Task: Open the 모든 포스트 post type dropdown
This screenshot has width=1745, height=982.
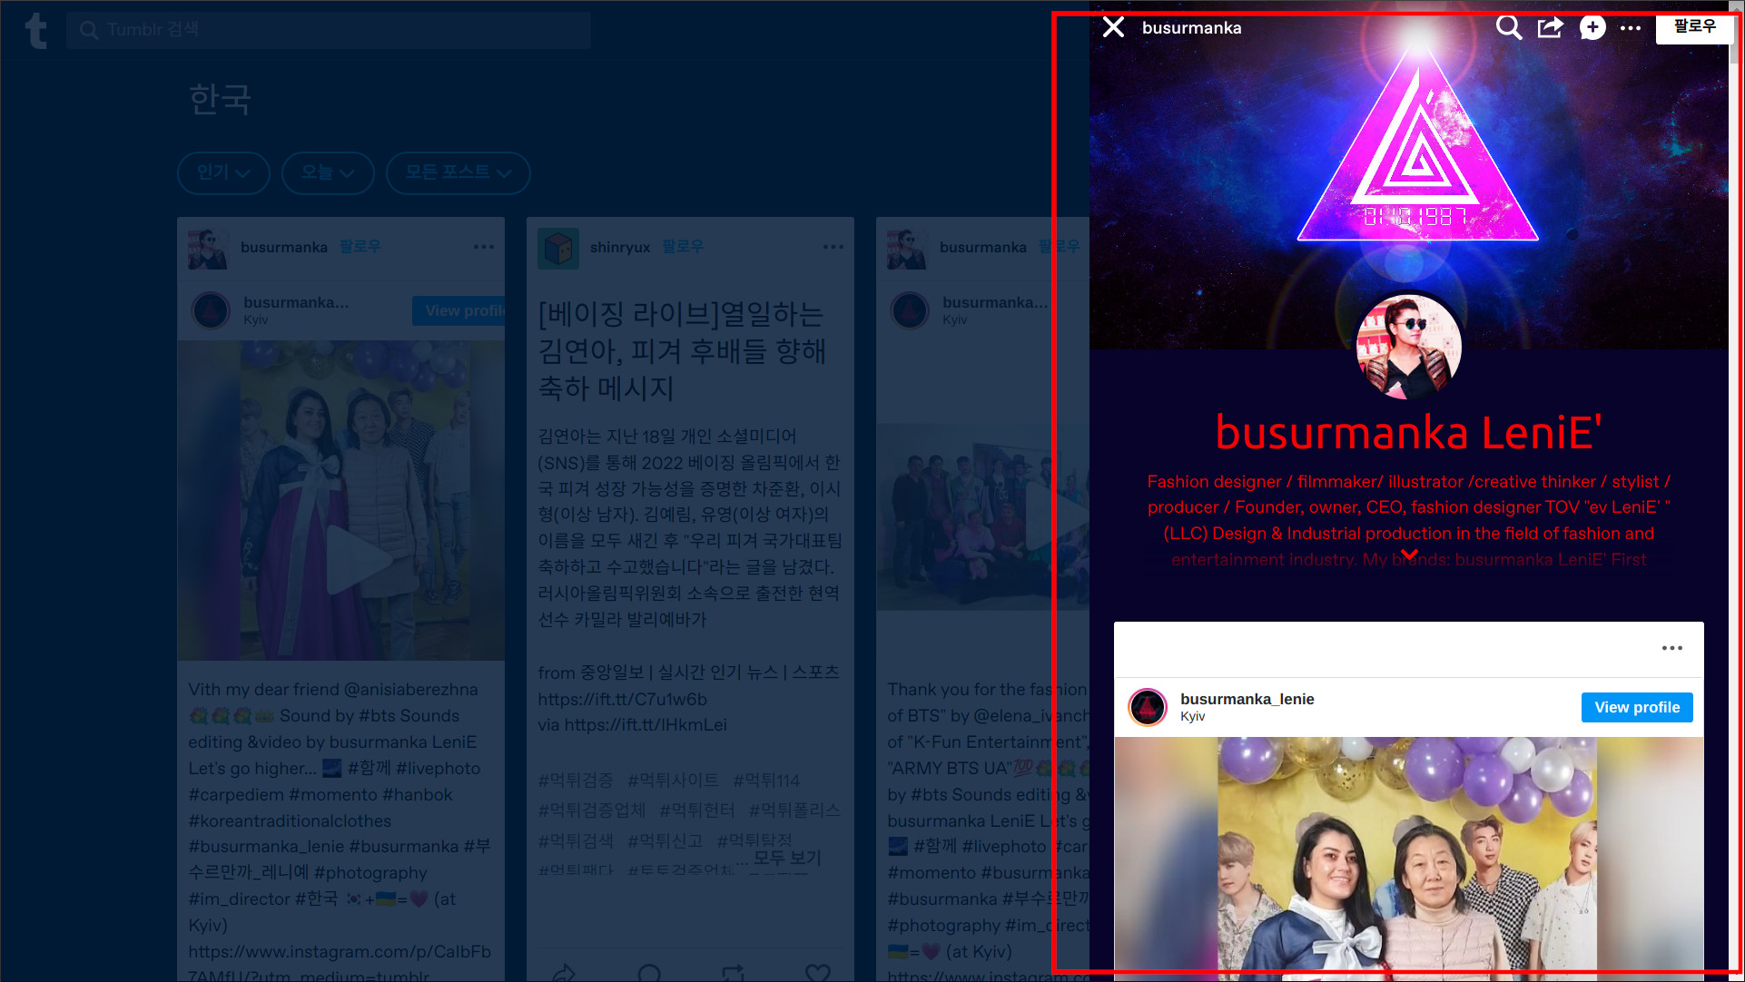Action: (x=458, y=172)
